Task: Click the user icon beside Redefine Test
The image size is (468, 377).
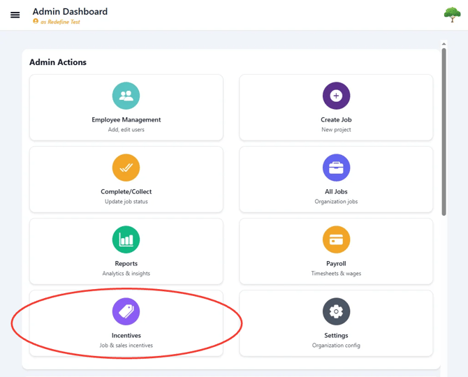Action: [36, 21]
